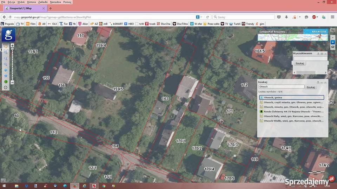Image resolution: width=337 pixels, height=189 pixels.
Task: Open the Windows Start button
Action: pyautogui.click(x=4, y=186)
